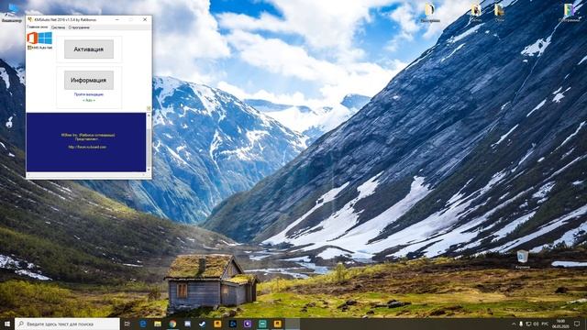Screen dimensions: 587x330
Task: Click the first orange taskbar app icon
Action: tap(217, 324)
